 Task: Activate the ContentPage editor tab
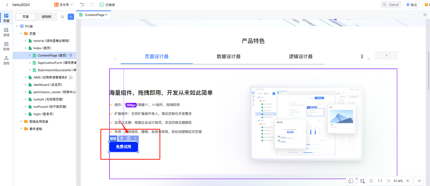click(94, 15)
